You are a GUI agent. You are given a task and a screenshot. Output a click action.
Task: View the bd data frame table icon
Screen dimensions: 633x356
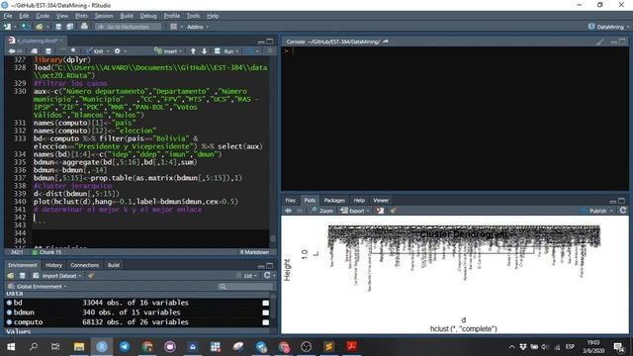[x=265, y=303]
